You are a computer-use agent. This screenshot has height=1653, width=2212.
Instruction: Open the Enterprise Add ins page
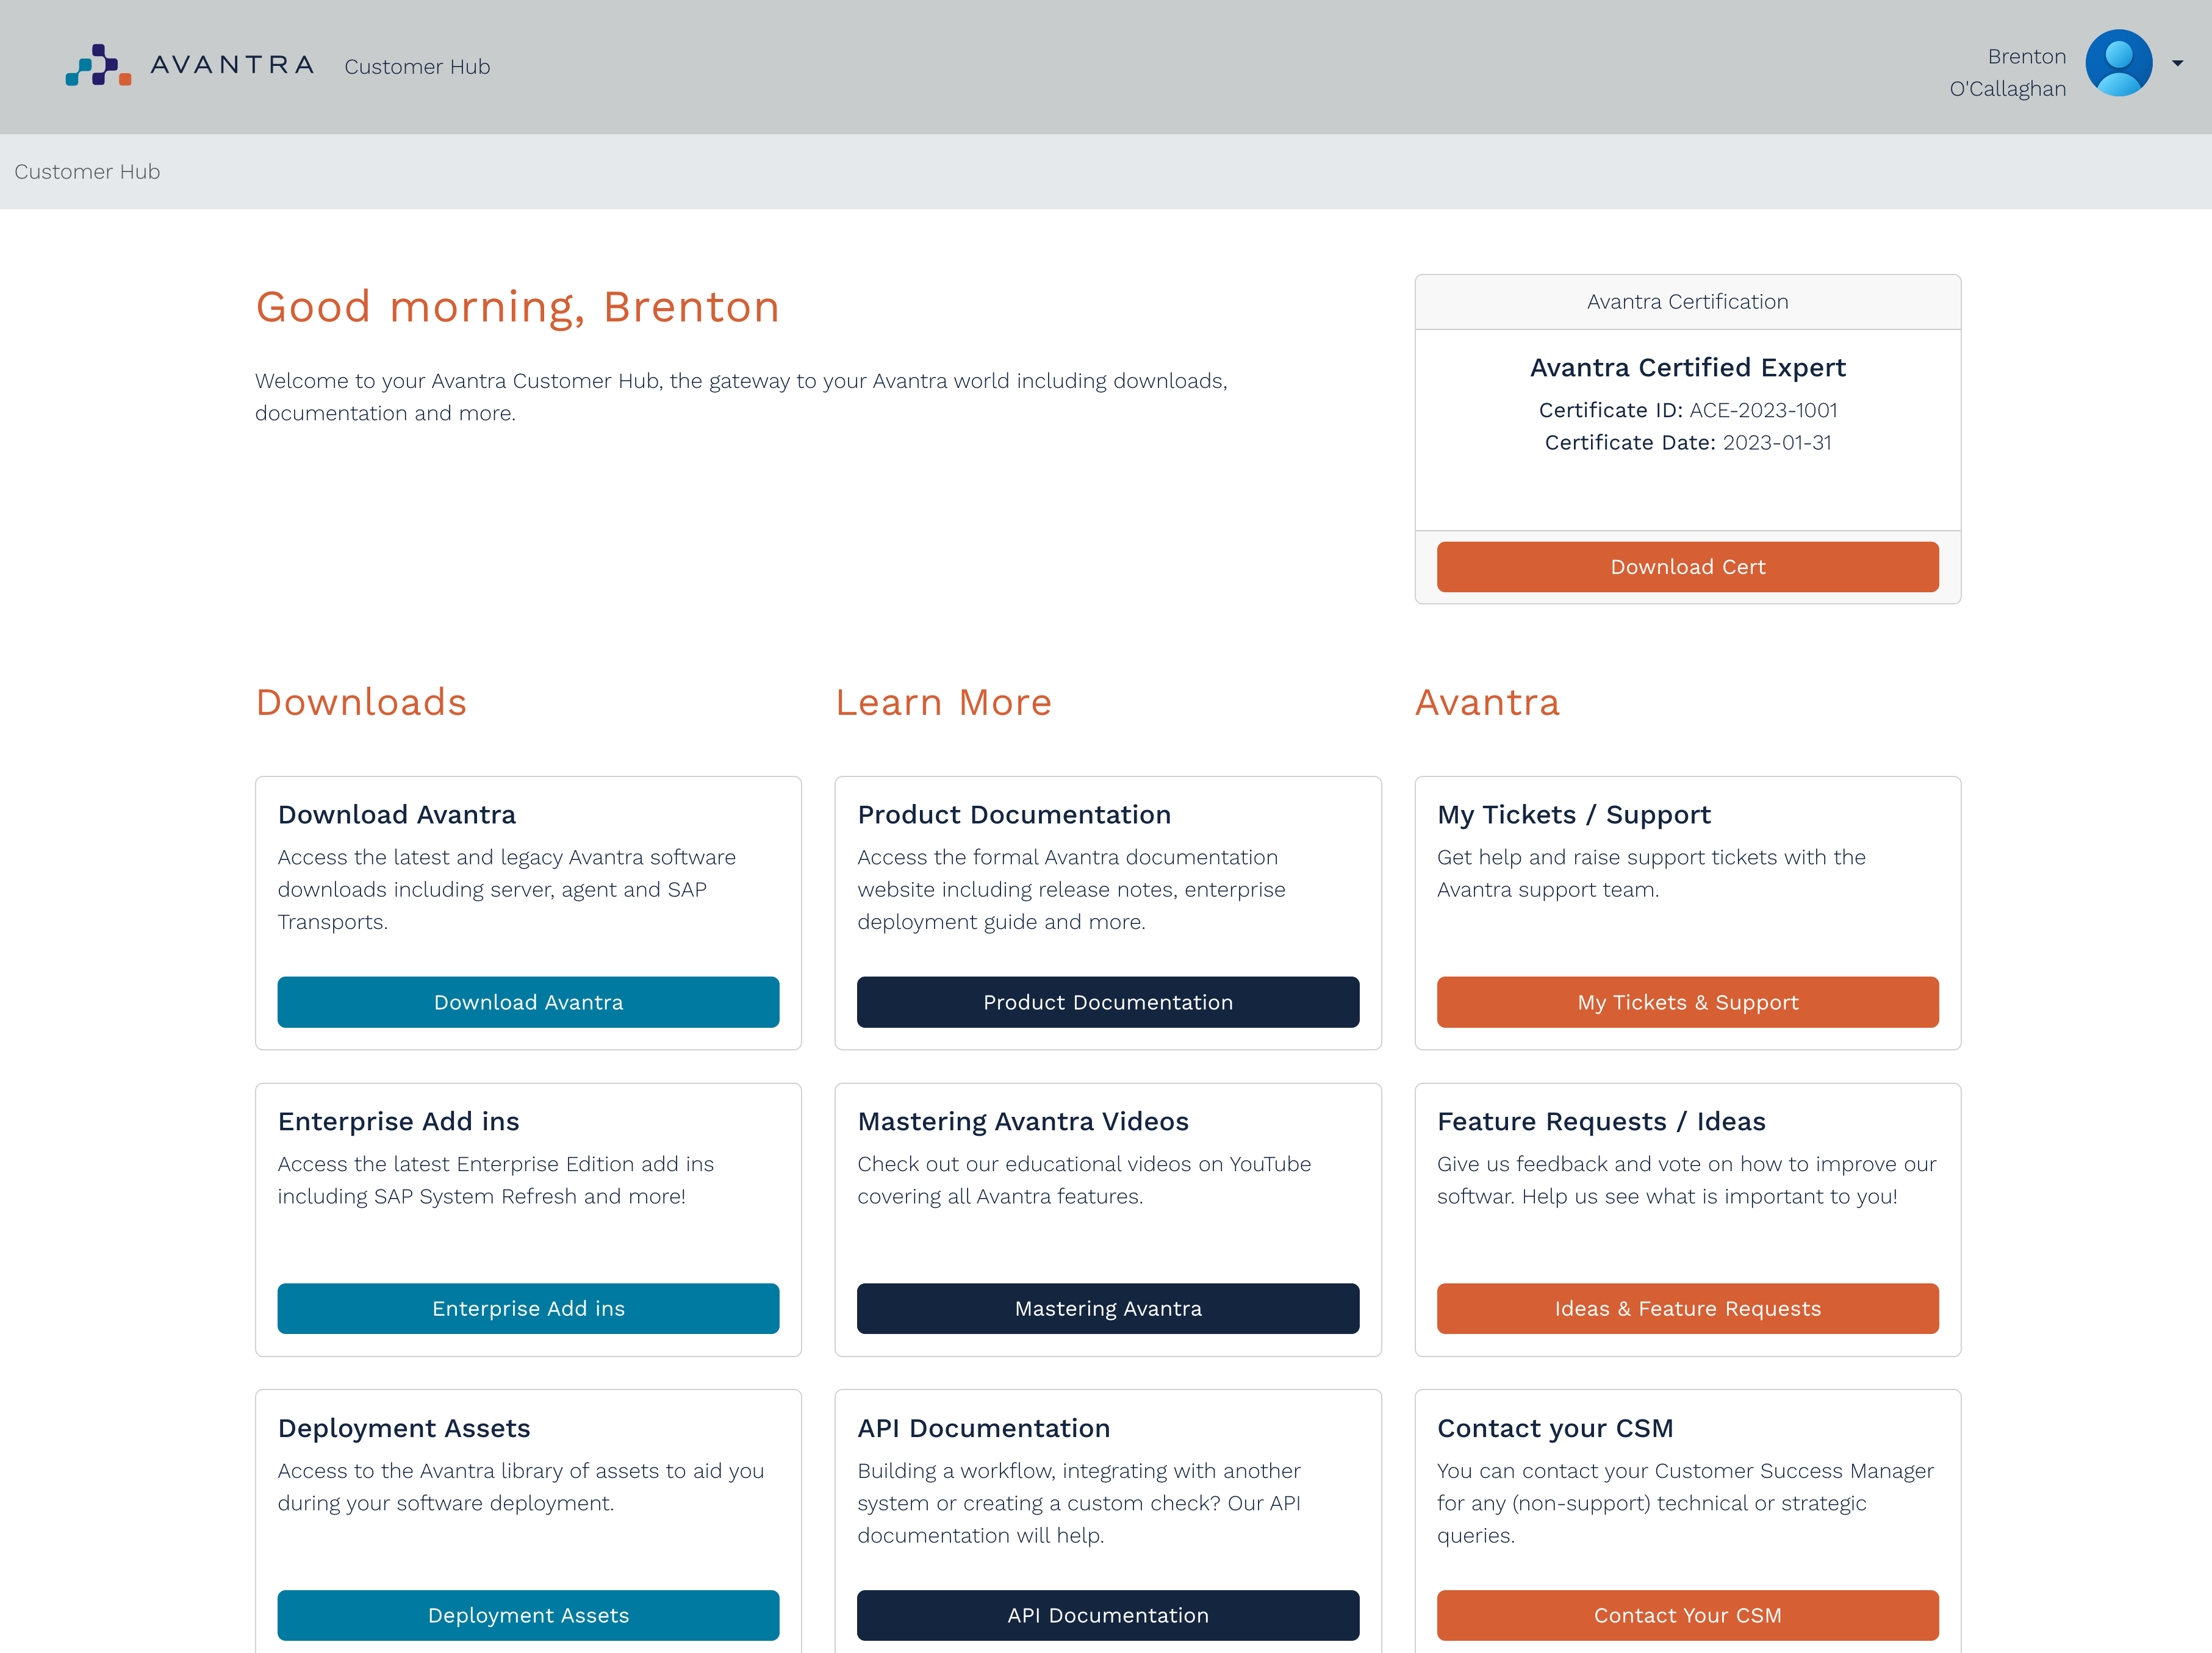click(528, 1308)
